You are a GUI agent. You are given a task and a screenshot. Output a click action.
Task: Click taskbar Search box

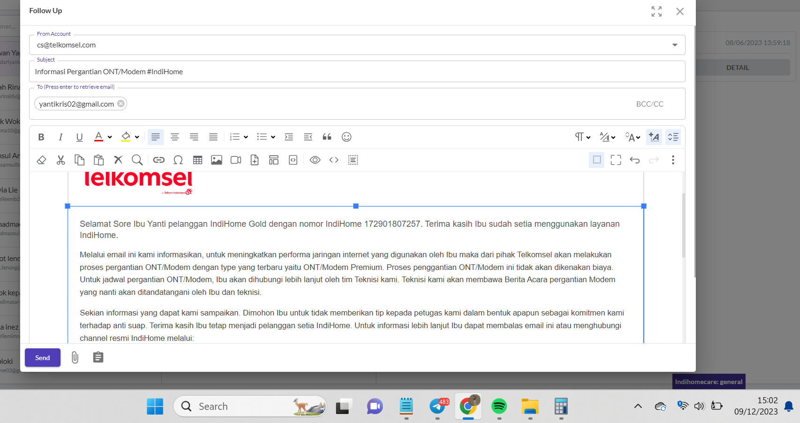(250, 407)
